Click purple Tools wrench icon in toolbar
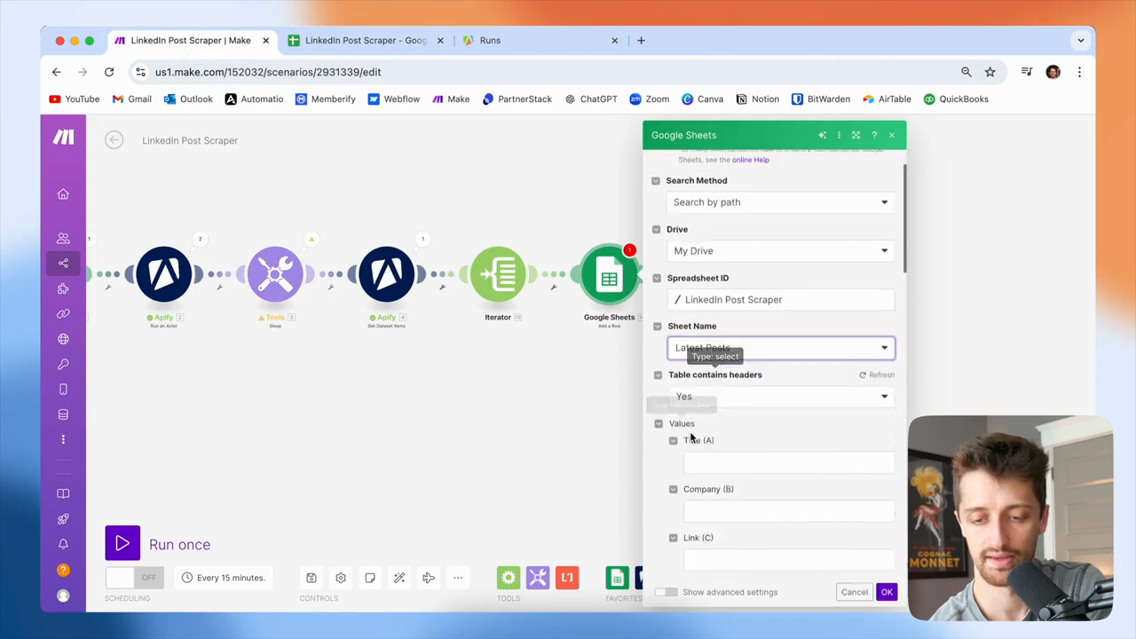 (x=538, y=578)
